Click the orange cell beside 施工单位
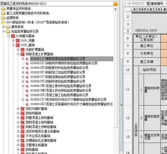This screenshot has width=167, height=154. point(164,46)
